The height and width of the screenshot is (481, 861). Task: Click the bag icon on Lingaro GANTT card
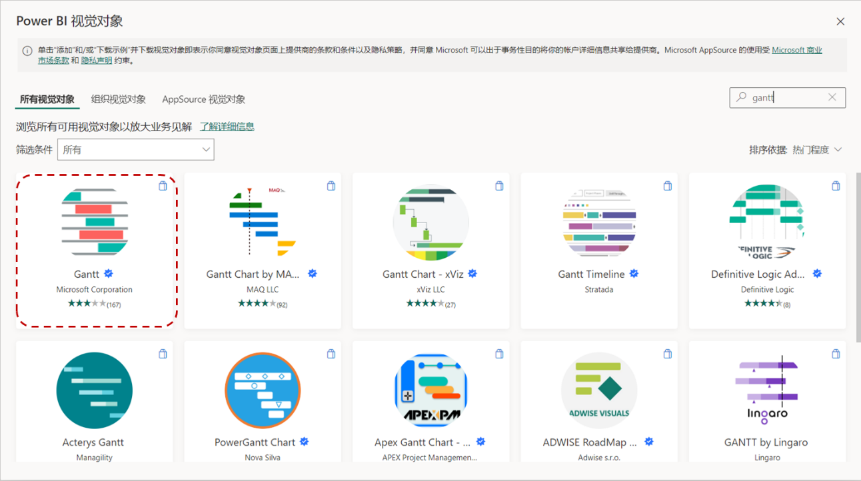836,354
